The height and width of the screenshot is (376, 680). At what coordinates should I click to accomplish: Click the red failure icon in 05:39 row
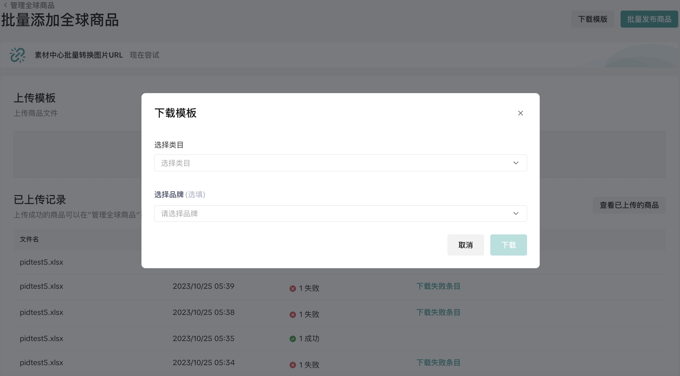(293, 288)
